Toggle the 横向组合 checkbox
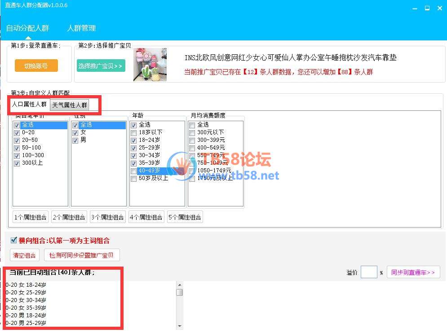Viewport: 447px width, 333px height. [14, 240]
